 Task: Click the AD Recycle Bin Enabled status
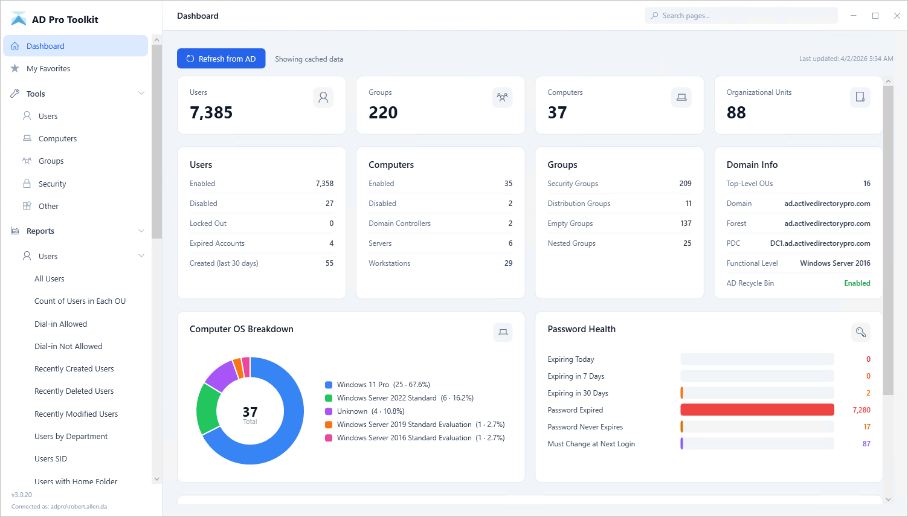(x=857, y=283)
